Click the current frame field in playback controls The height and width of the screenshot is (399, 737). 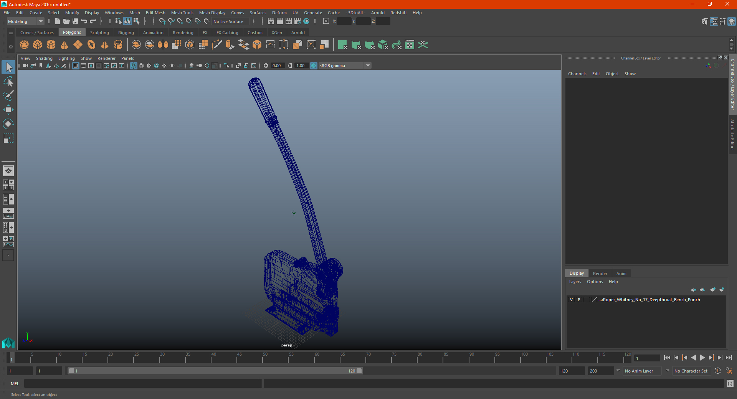pyautogui.click(x=647, y=358)
